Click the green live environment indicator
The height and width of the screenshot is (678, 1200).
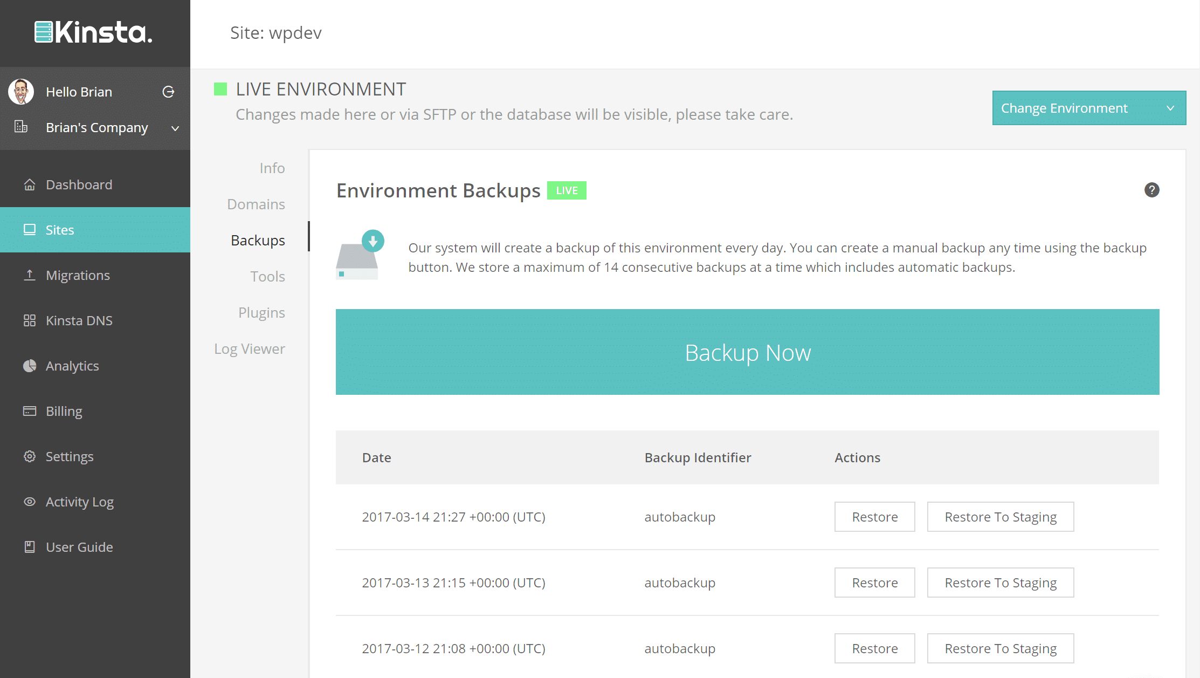tap(220, 89)
